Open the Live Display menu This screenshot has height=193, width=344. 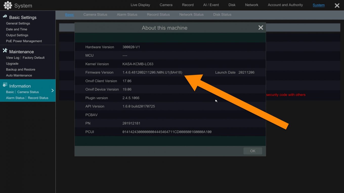pos(140,5)
